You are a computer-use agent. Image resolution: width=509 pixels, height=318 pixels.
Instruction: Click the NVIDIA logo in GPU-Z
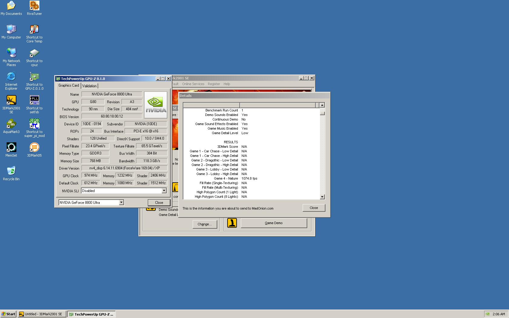[156, 105]
